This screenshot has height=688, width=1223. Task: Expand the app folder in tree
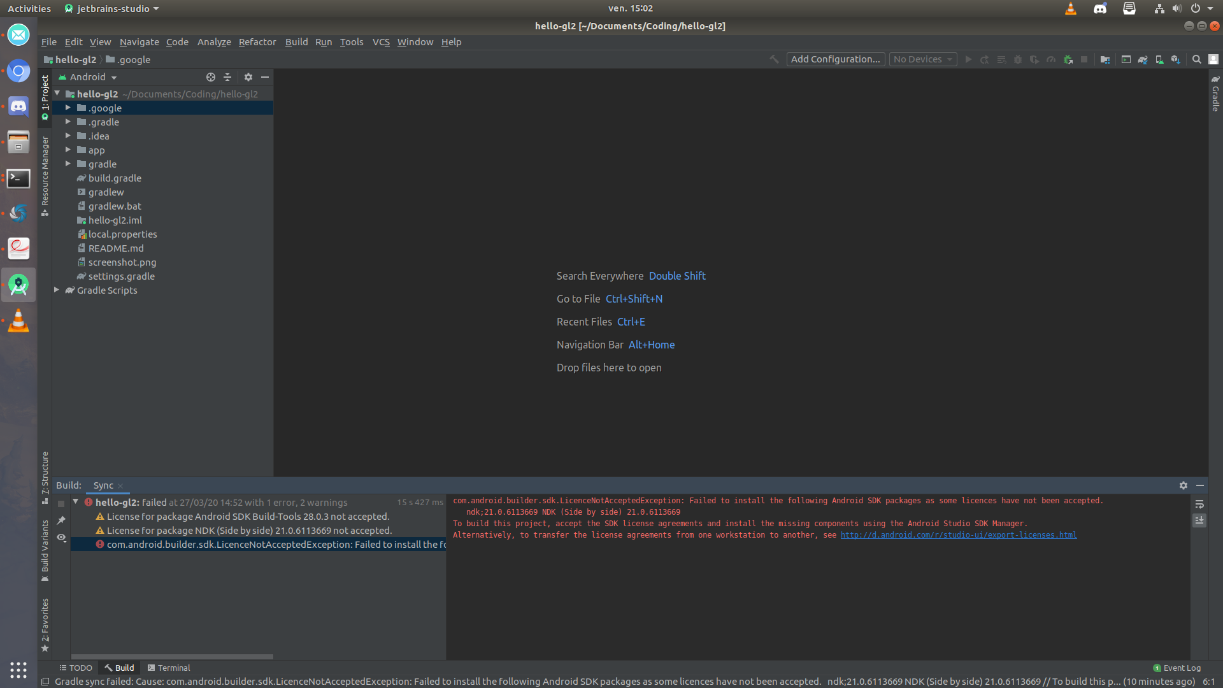68,150
